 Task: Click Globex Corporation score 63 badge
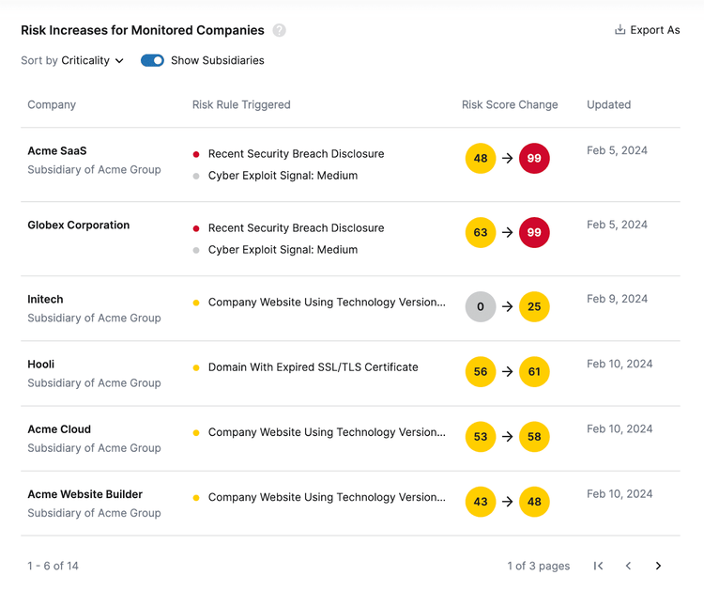coord(481,232)
